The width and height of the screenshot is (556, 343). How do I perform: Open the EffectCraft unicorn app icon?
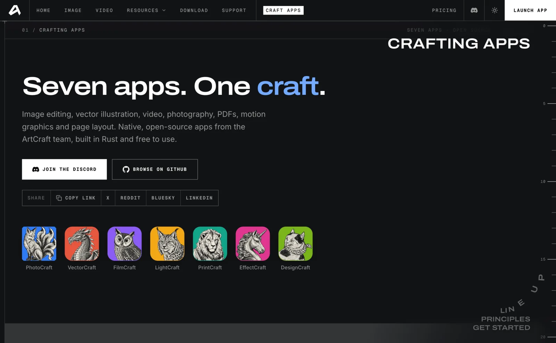tap(253, 244)
